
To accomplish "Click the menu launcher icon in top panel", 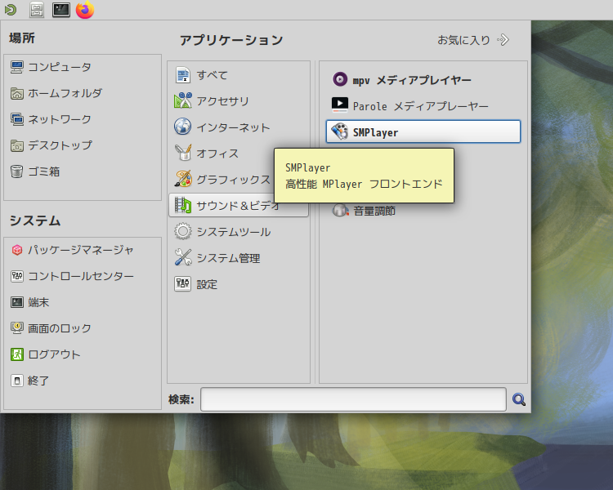I will coord(11,10).
